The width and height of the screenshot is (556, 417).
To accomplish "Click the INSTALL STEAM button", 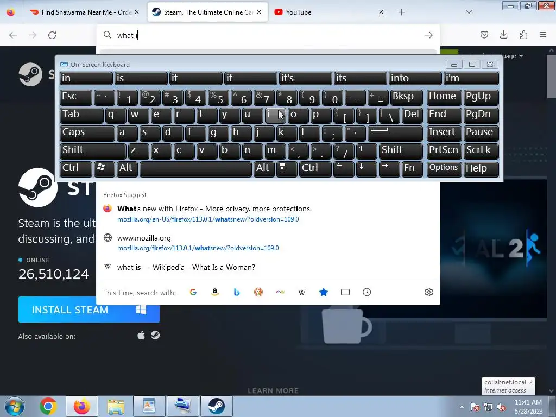I will point(89,309).
